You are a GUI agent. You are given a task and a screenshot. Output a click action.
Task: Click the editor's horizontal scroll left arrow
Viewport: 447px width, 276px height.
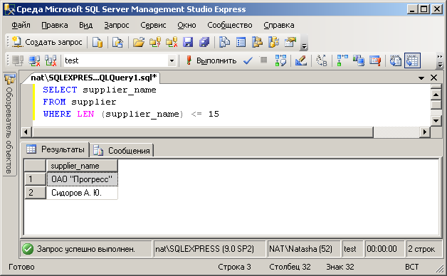point(26,132)
